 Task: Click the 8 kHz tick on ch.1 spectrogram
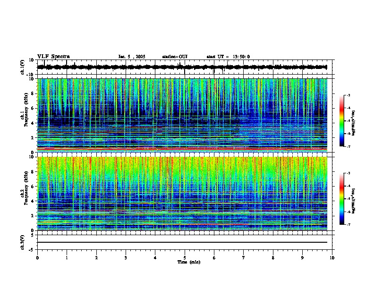pyautogui.click(x=33, y=93)
